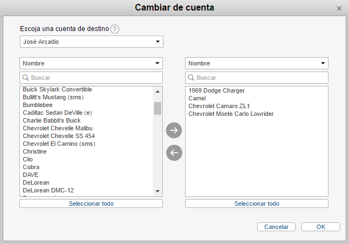Click the right Buscar search field
Image resolution: width=349 pixels, height=244 pixels.
coord(256,78)
